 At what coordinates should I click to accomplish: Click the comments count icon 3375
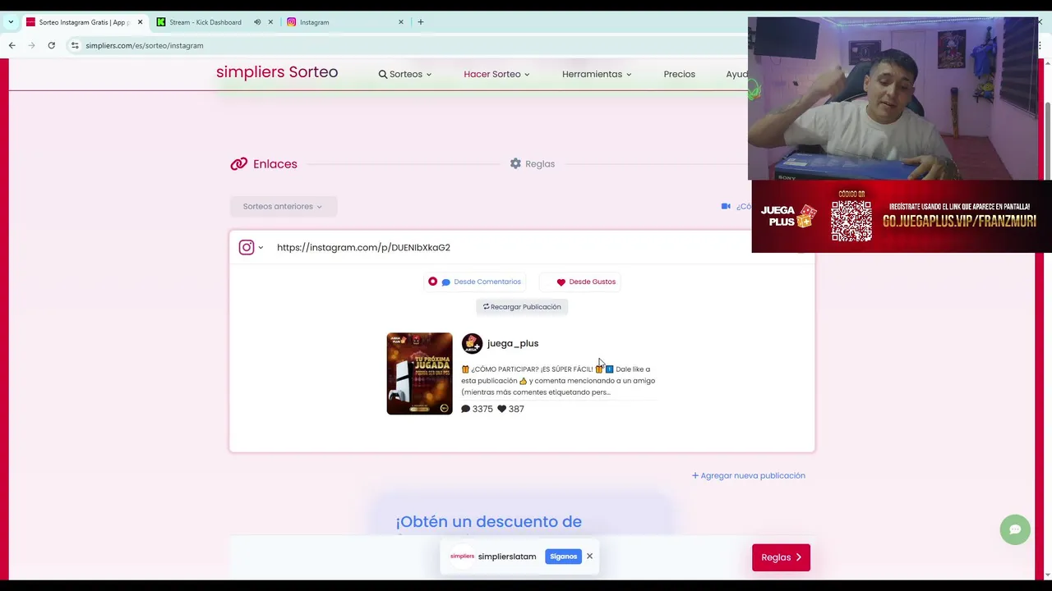(466, 409)
